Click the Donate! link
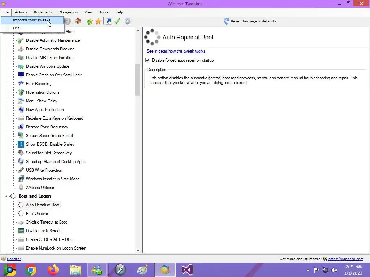Screen dimensions: 370x277 pyautogui.click(x=14, y=259)
